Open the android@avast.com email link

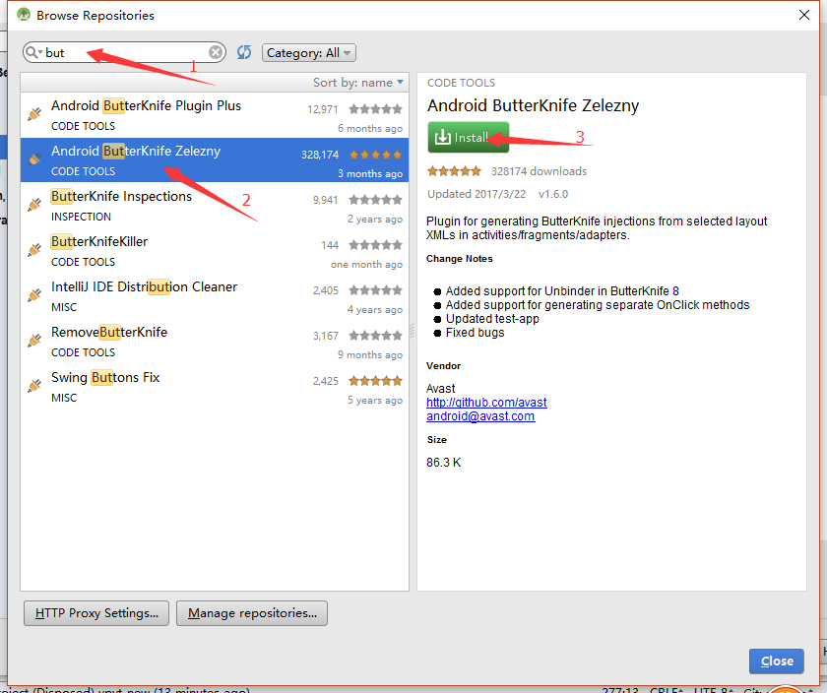pyautogui.click(x=480, y=416)
